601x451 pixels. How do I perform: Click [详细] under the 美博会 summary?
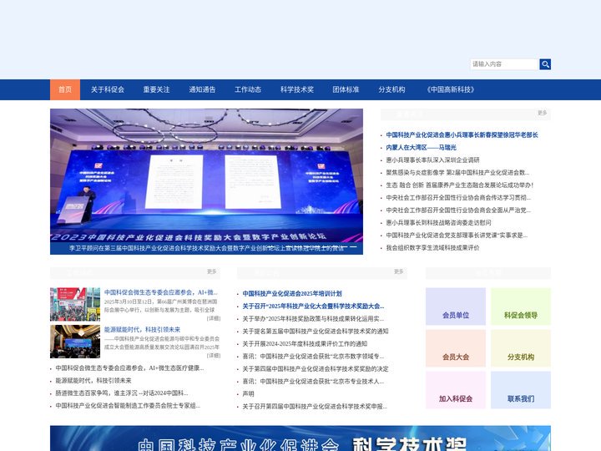click(x=214, y=319)
